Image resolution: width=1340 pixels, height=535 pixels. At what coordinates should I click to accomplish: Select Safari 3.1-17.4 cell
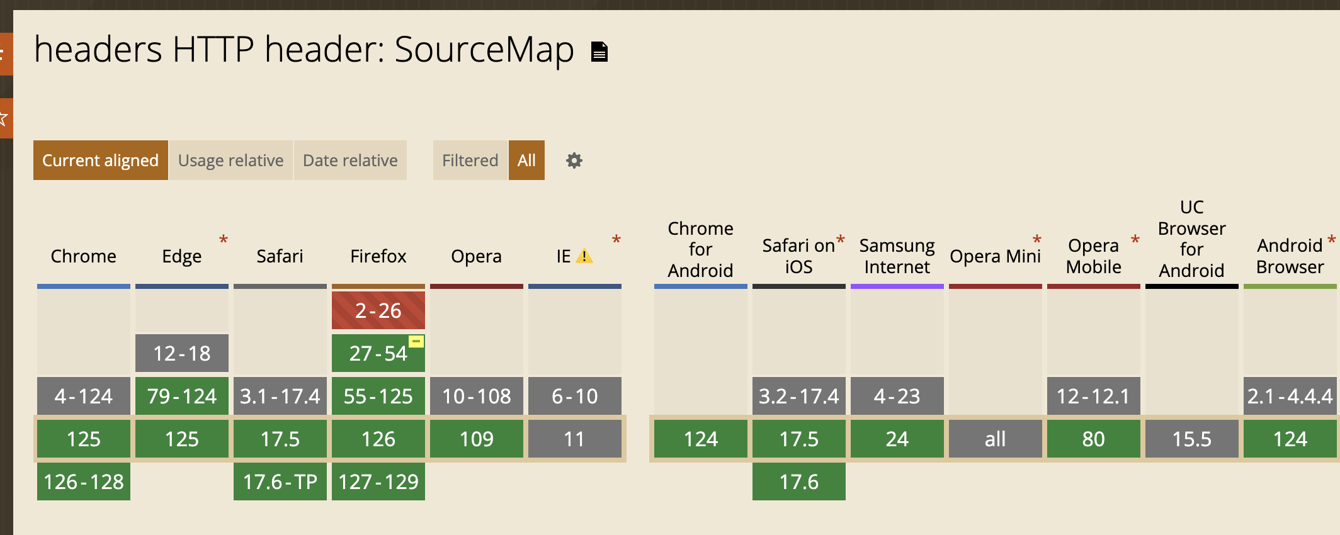[280, 396]
